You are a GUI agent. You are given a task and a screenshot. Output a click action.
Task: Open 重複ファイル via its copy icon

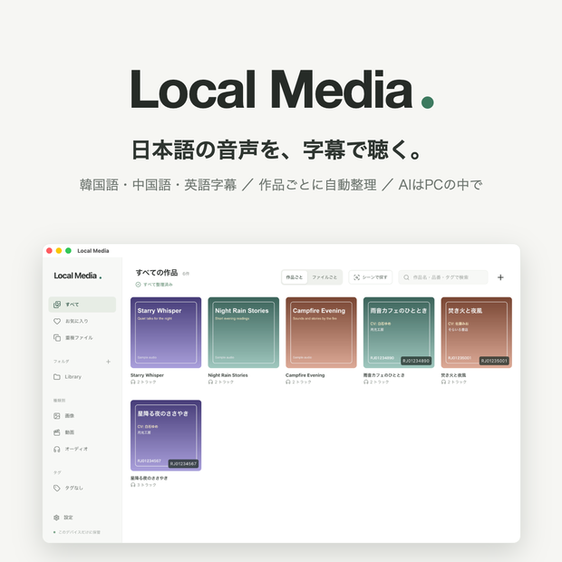click(57, 337)
